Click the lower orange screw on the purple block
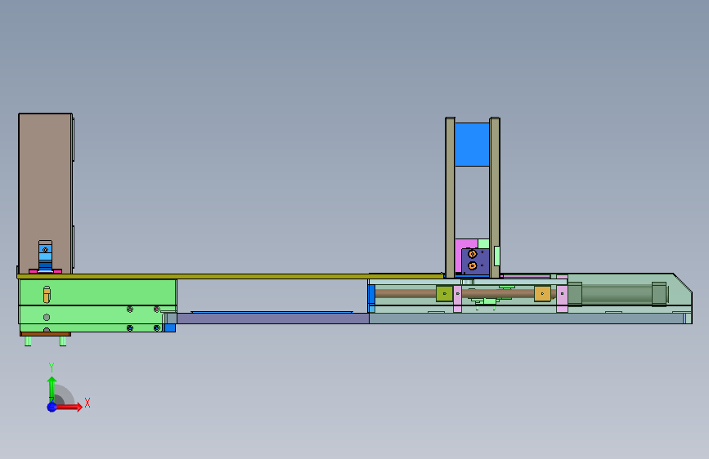This screenshot has height=459, width=709. tap(473, 265)
